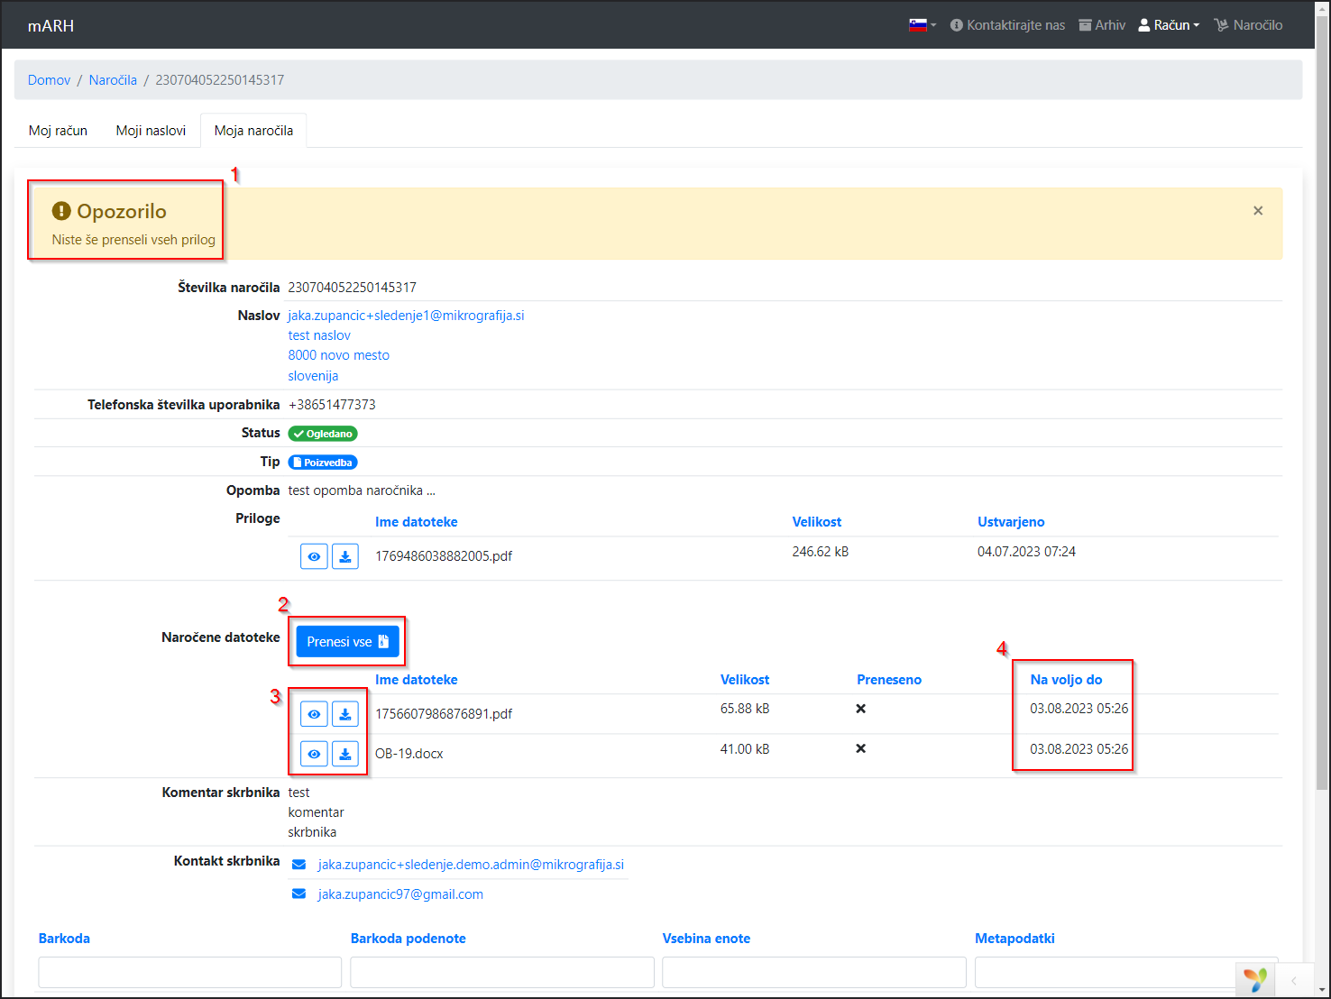The width and height of the screenshot is (1331, 999).
Task: Click the Yii debug toolbar logo
Action: click(x=1255, y=979)
